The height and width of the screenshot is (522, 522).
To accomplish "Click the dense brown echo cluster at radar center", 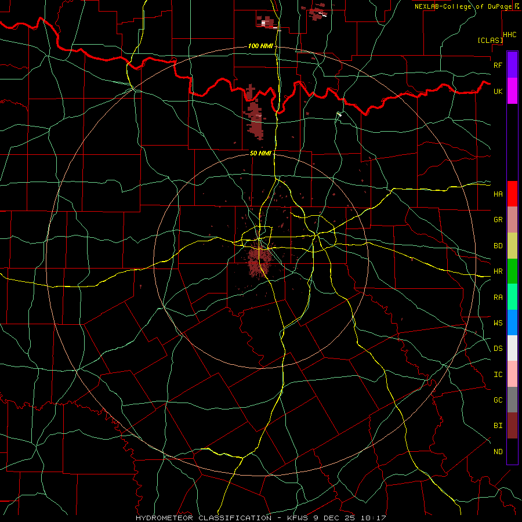I will point(259,260).
